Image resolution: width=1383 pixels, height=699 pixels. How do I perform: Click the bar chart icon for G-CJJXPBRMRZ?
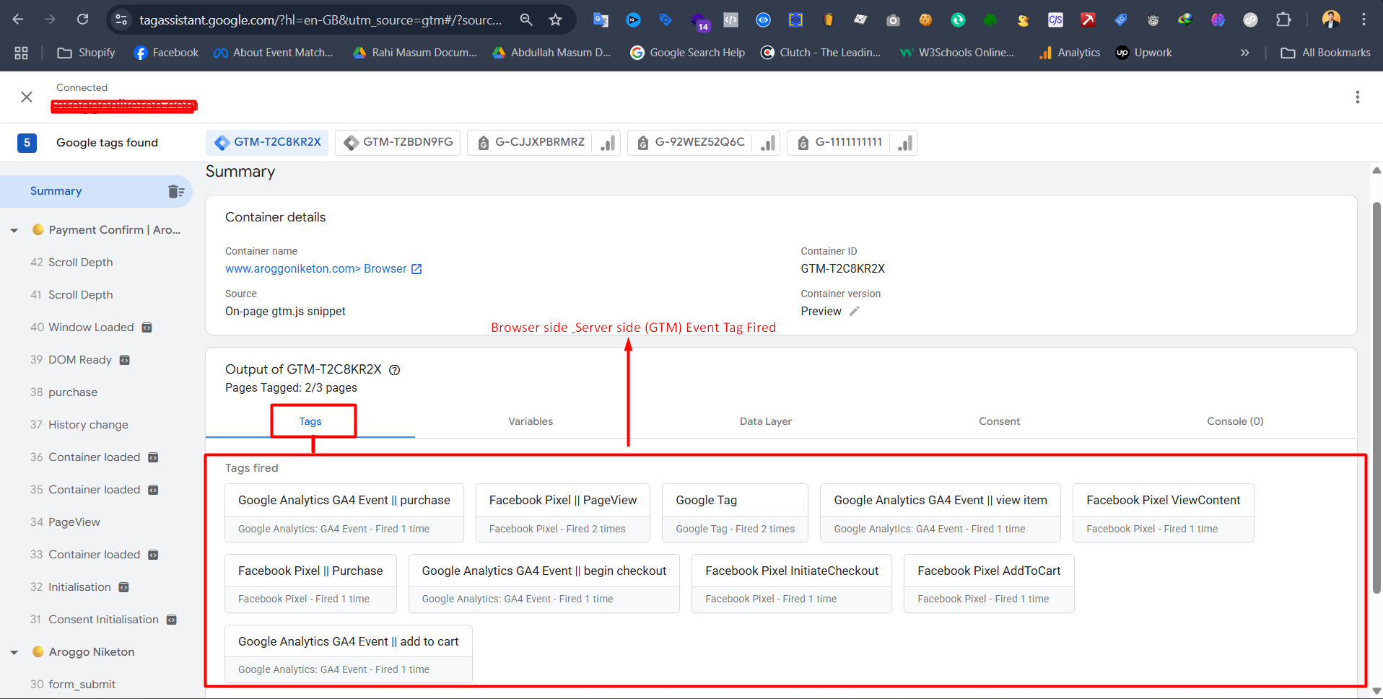click(608, 143)
